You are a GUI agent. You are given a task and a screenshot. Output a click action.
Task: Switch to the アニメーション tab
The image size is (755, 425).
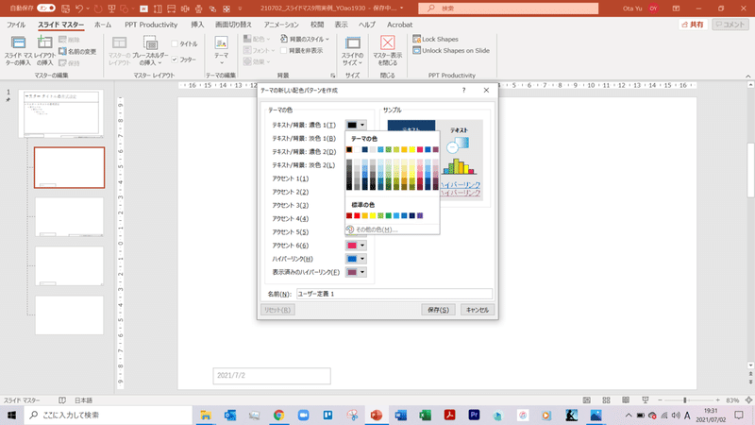point(281,25)
